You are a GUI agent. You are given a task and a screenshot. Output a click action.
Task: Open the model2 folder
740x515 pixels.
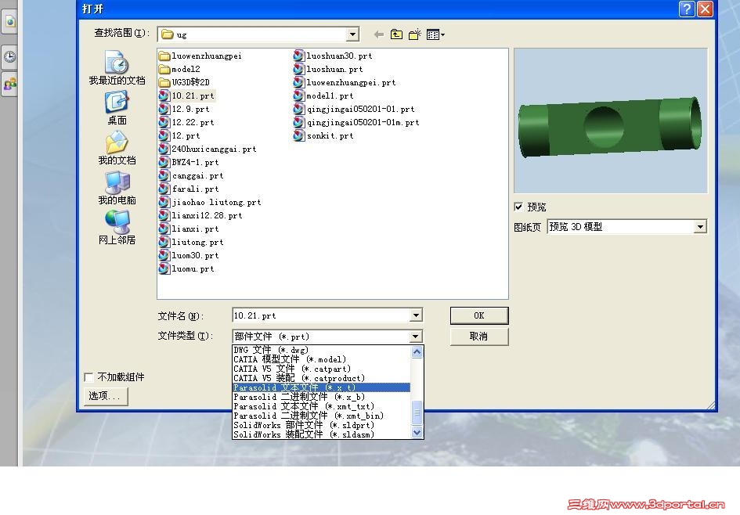(180, 69)
